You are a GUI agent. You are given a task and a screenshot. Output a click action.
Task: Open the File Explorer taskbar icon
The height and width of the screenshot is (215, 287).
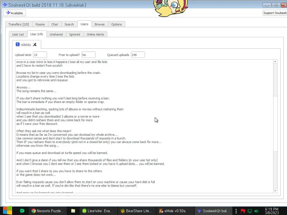[73, 211]
